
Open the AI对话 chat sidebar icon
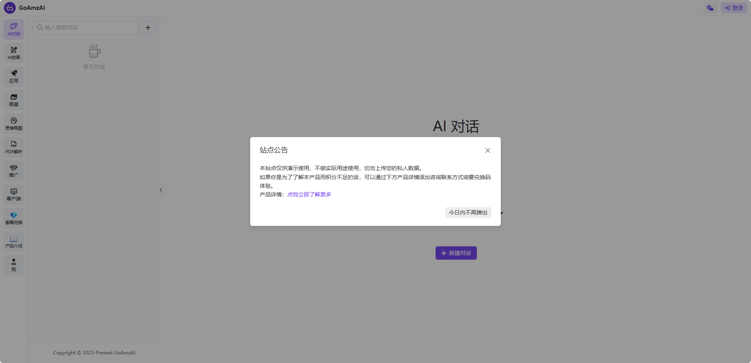click(x=14, y=29)
